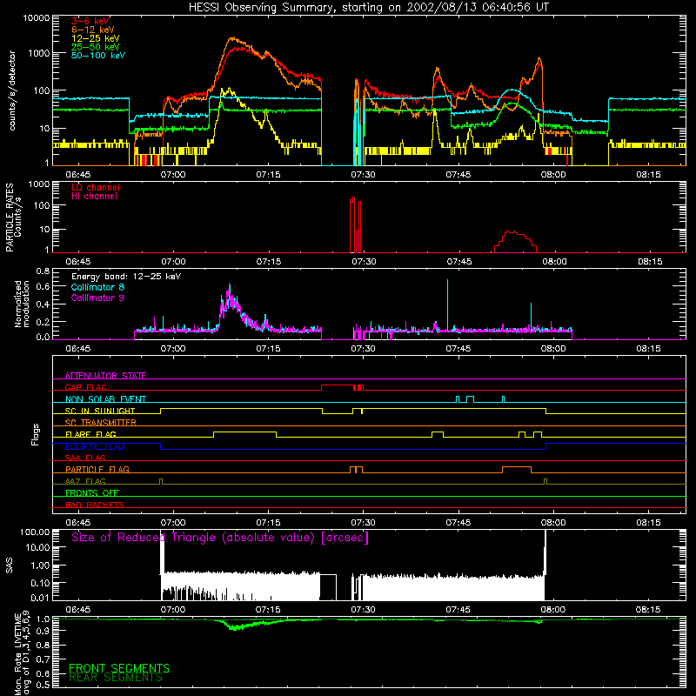Click the Size of Reduced Triangle caption
Viewport: 696px width, 696px height.
220,538
